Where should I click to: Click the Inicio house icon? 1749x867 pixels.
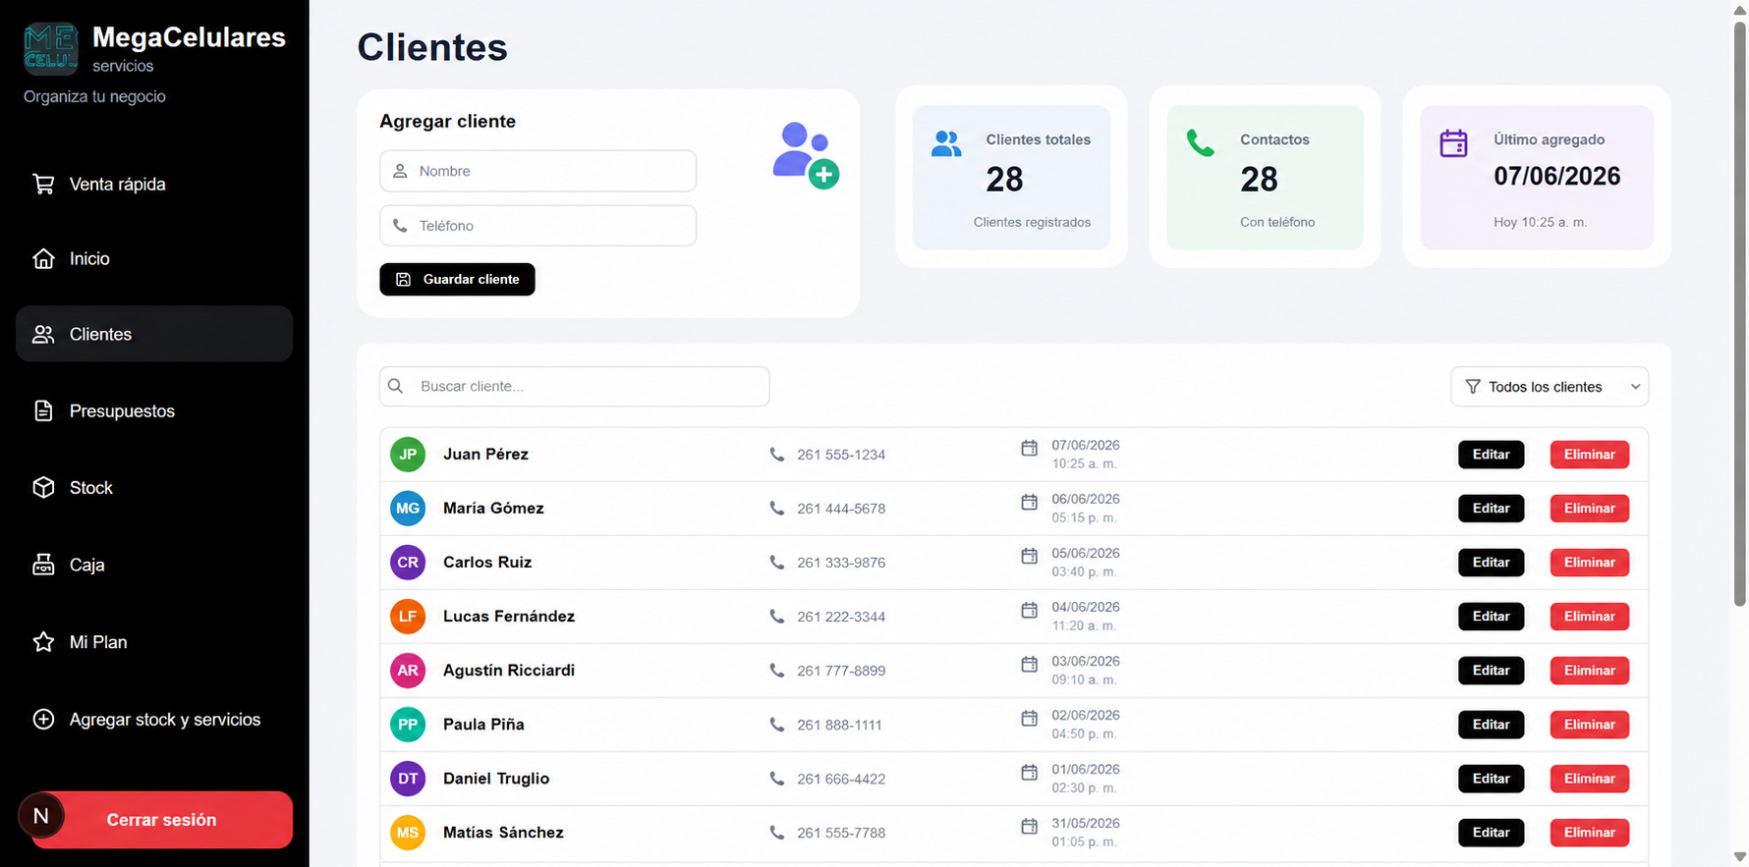pos(43,258)
